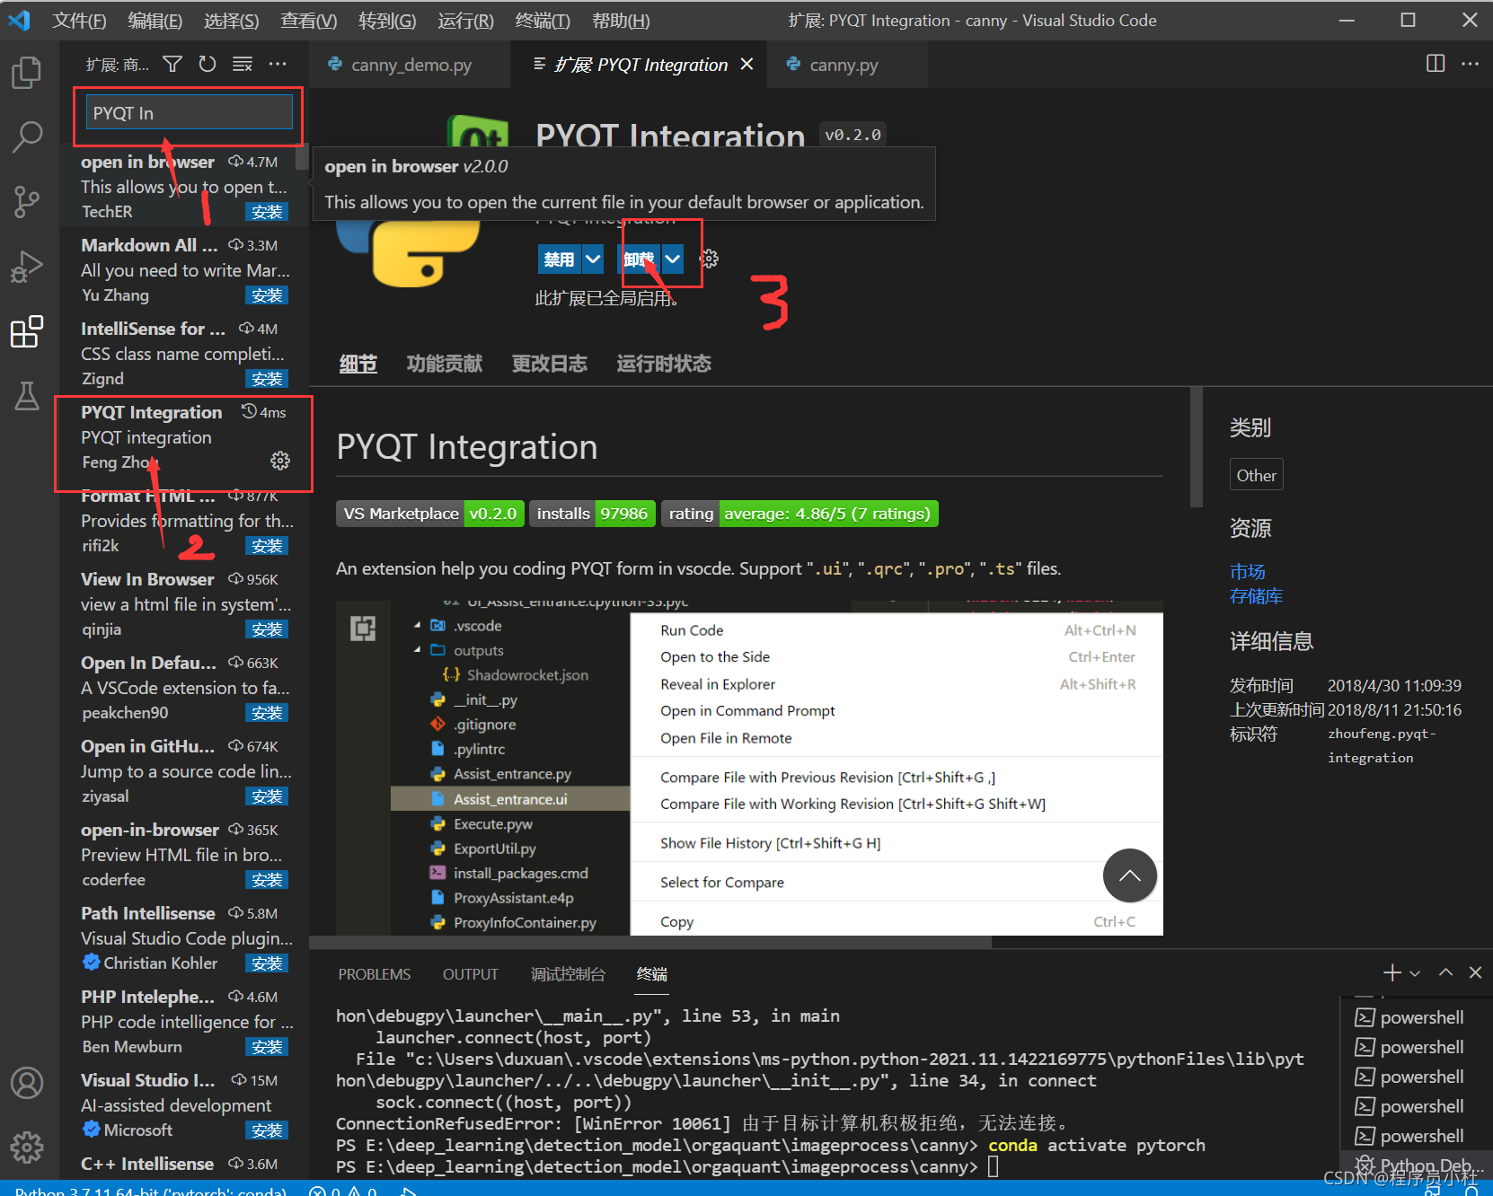This screenshot has width=1493, height=1196.
Task: Open the Explorer view in activity bar
Action: 27,72
